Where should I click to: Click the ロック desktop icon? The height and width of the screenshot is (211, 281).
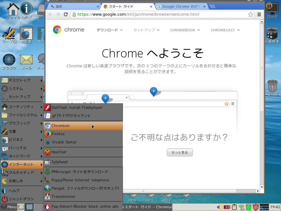tap(272, 11)
